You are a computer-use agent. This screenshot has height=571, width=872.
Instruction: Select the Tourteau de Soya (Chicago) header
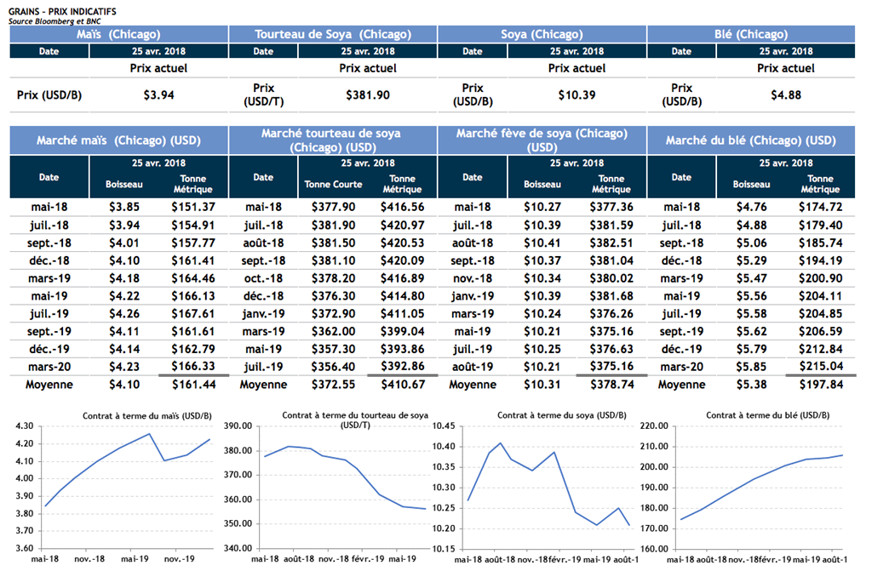pos(333,34)
